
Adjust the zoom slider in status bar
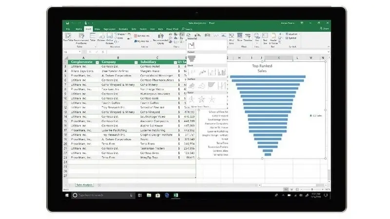(312, 189)
